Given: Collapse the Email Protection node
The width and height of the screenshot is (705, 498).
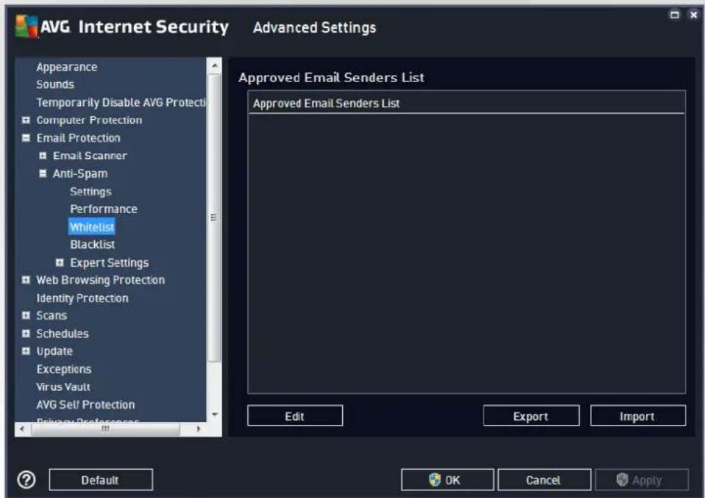Looking at the screenshot, I should (x=26, y=138).
